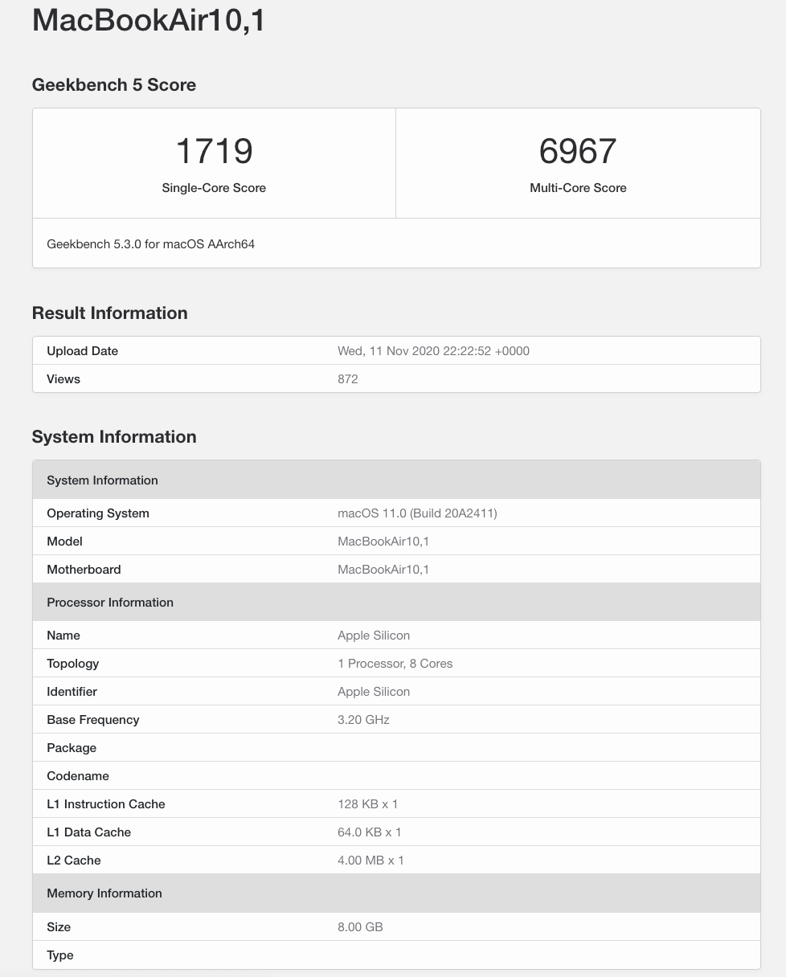Select the Single-Core Score label
786x977 pixels.
(x=214, y=188)
